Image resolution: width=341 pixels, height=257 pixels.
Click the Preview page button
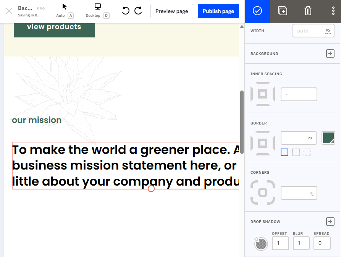pos(171,11)
